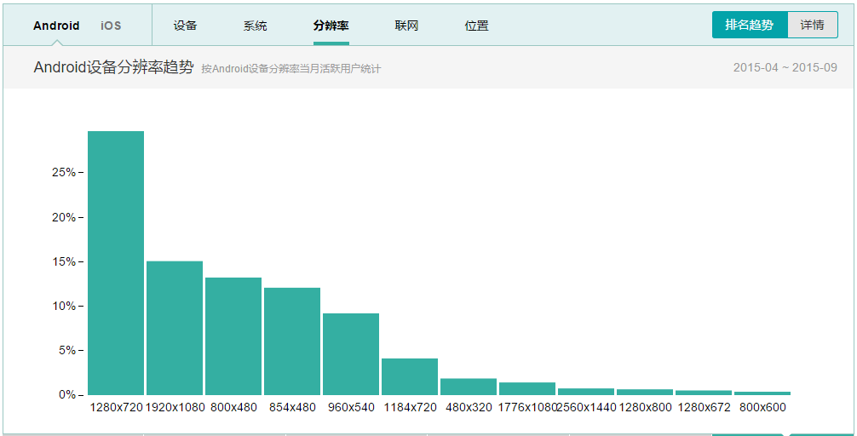This screenshot has height=436, width=857.
Task: Click the 960x540 axis label
Action: coord(351,408)
